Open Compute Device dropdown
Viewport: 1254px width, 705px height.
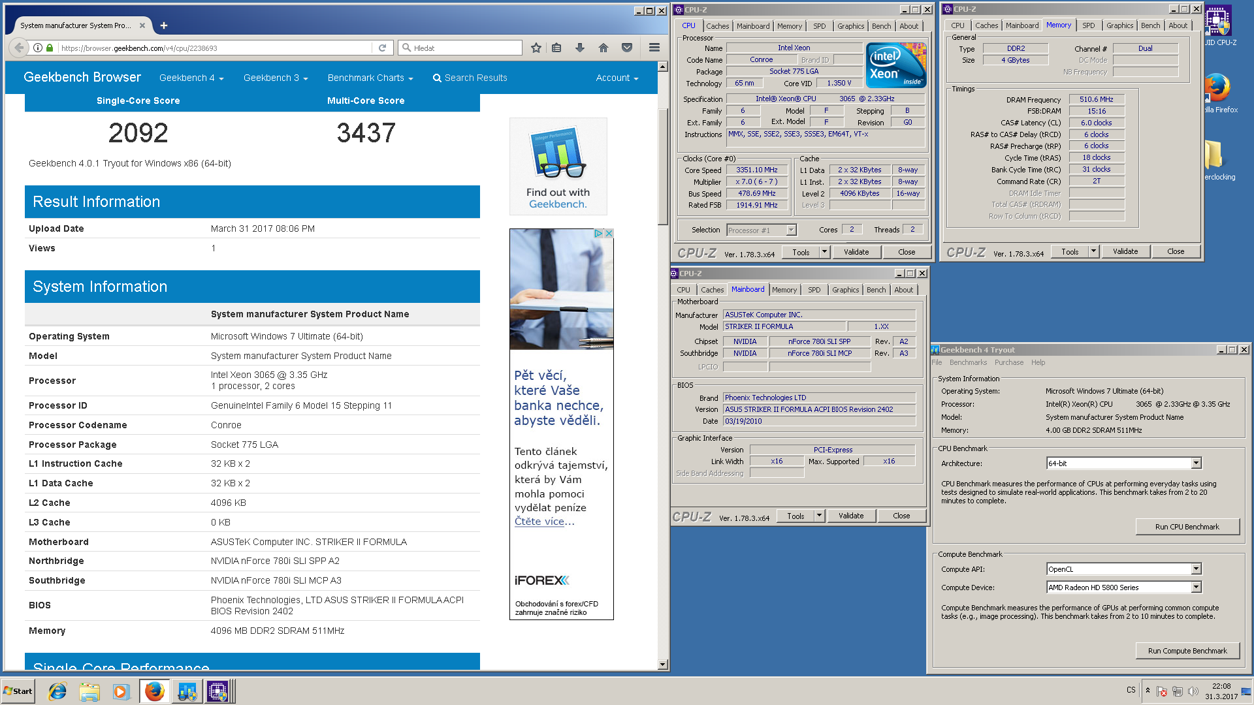click(1196, 587)
